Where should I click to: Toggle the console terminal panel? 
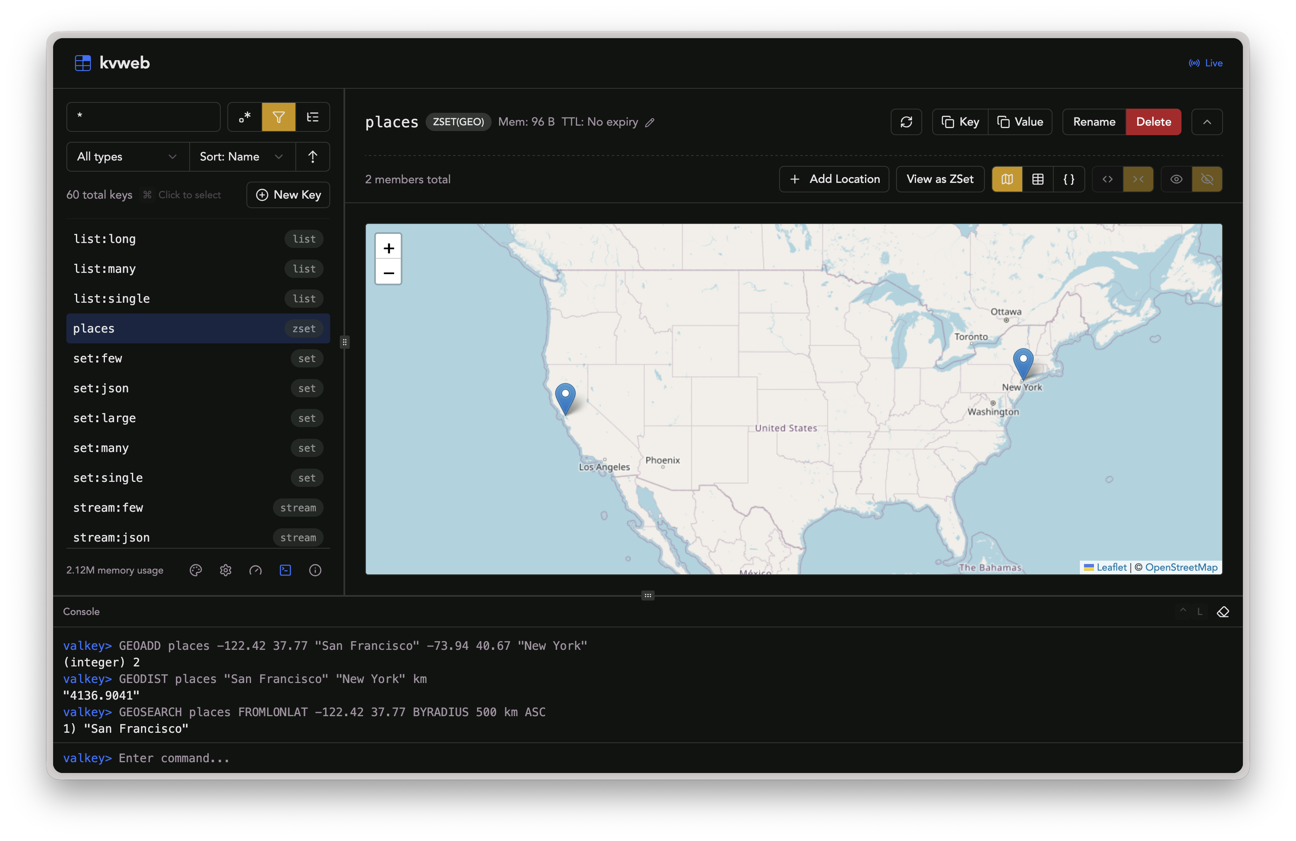[x=285, y=570]
